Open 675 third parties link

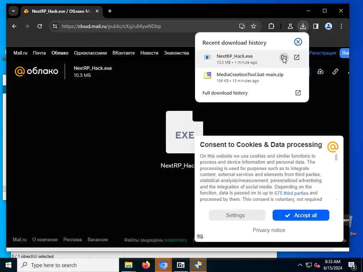click(291, 193)
